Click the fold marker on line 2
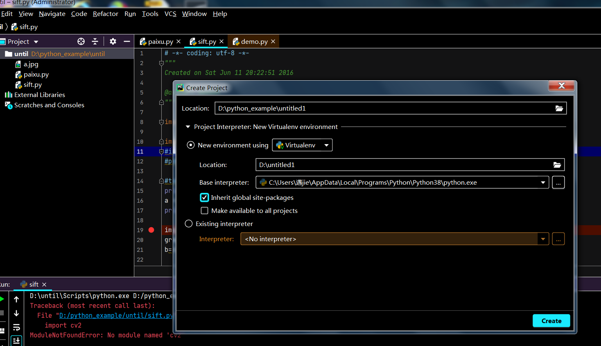Image resolution: width=601 pixels, height=346 pixels. point(161,63)
